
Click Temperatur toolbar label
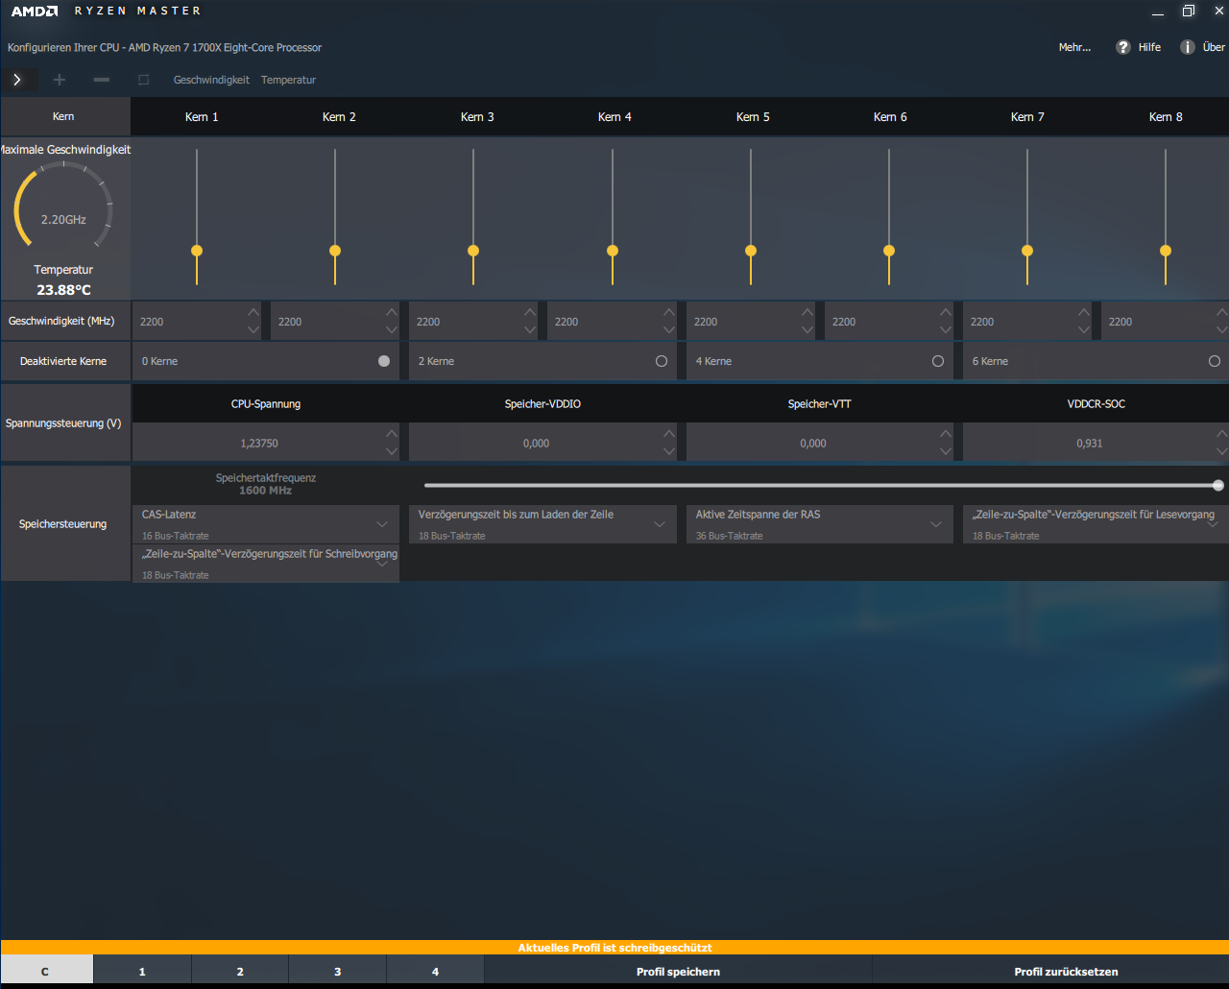(x=288, y=80)
